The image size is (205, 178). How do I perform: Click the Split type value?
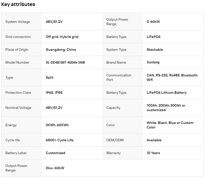coord(49,77)
